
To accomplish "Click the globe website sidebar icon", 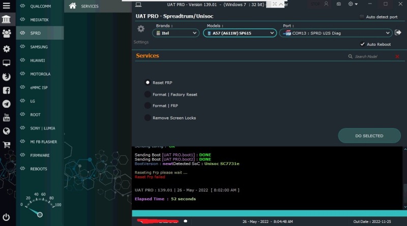I will pos(7,131).
